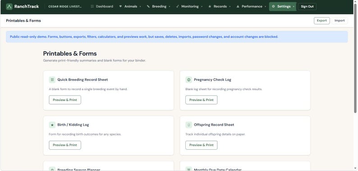Click the Export button
The width and height of the screenshot is (358, 171).
pyautogui.click(x=321, y=21)
